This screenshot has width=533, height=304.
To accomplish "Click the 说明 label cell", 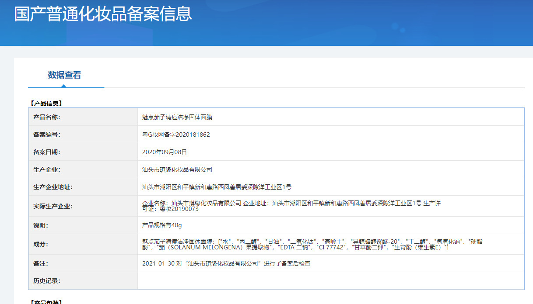I will [x=83, y=225].
